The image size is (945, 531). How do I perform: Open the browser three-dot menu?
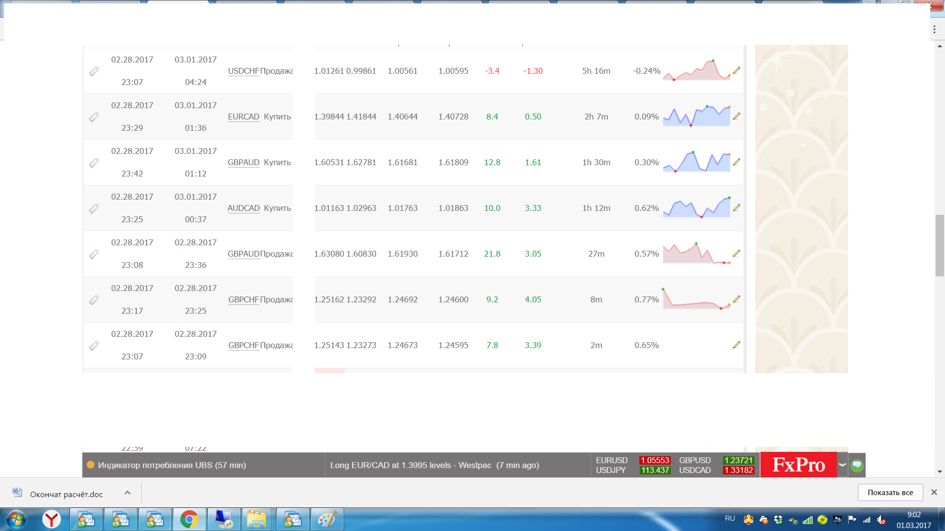(934, 29)
